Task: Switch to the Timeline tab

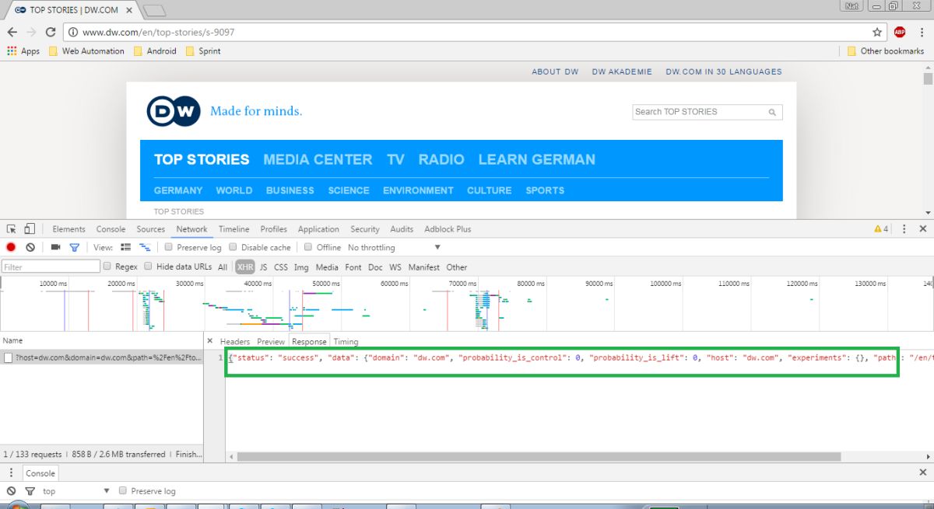Action: pyautogui.click(x=233, y=229)
